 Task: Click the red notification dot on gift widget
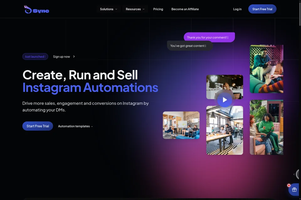pos(289,185)
